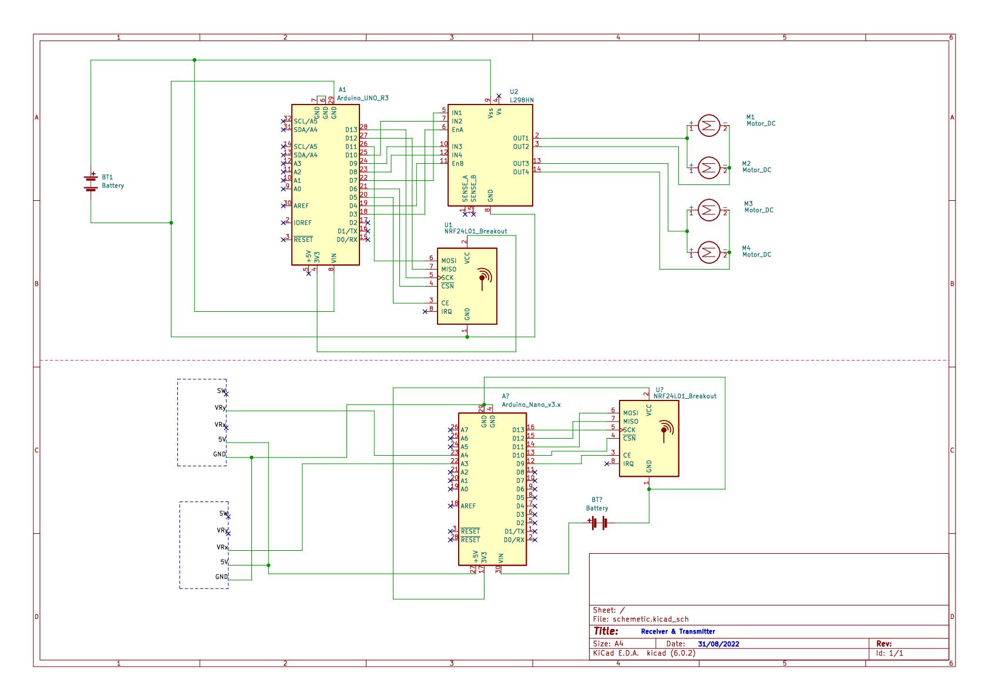Click the A4 pin label on Arduino Nano
Image resolution: width=989 pixels, height=700 pixels.
465,455
